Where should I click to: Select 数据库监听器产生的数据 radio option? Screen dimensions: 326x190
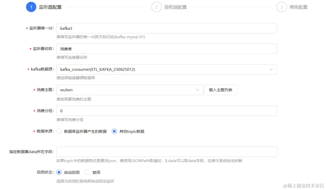pos(59,131)
